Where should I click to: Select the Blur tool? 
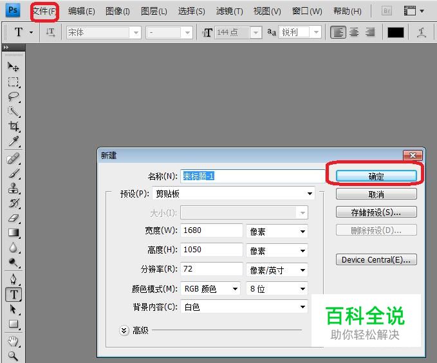[x=13, y=248]
